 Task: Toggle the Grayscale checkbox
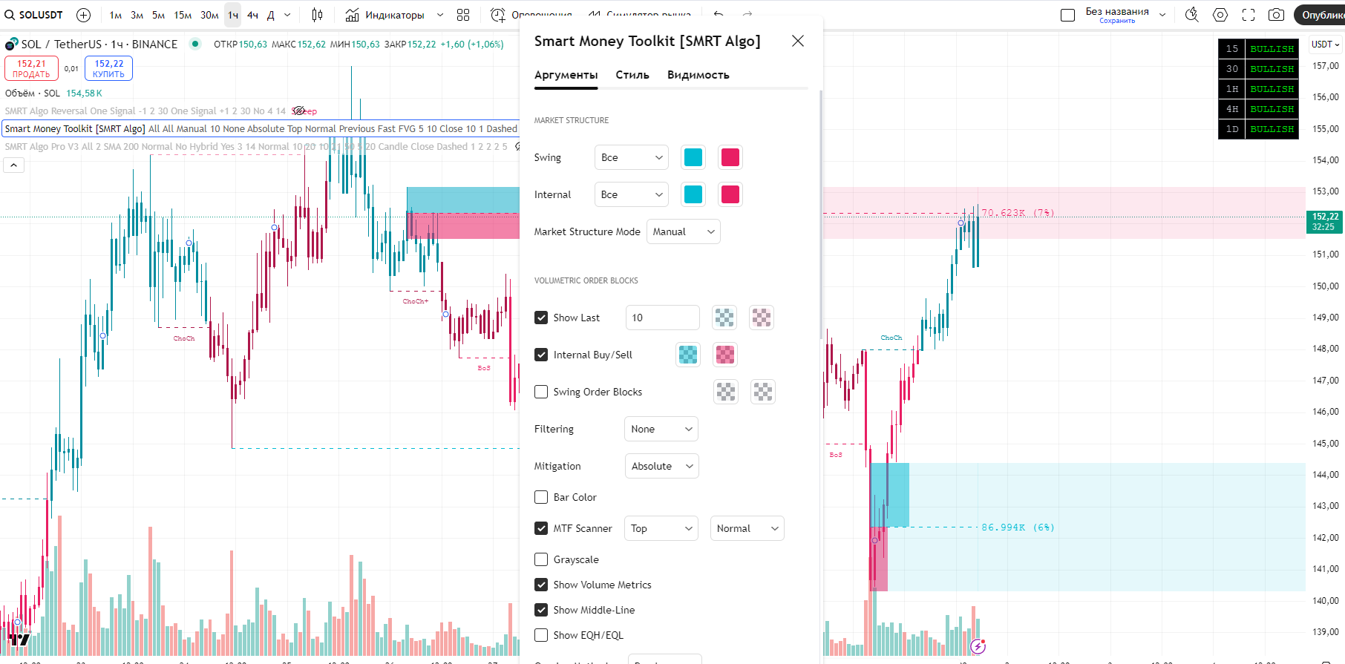click(541, 559)
